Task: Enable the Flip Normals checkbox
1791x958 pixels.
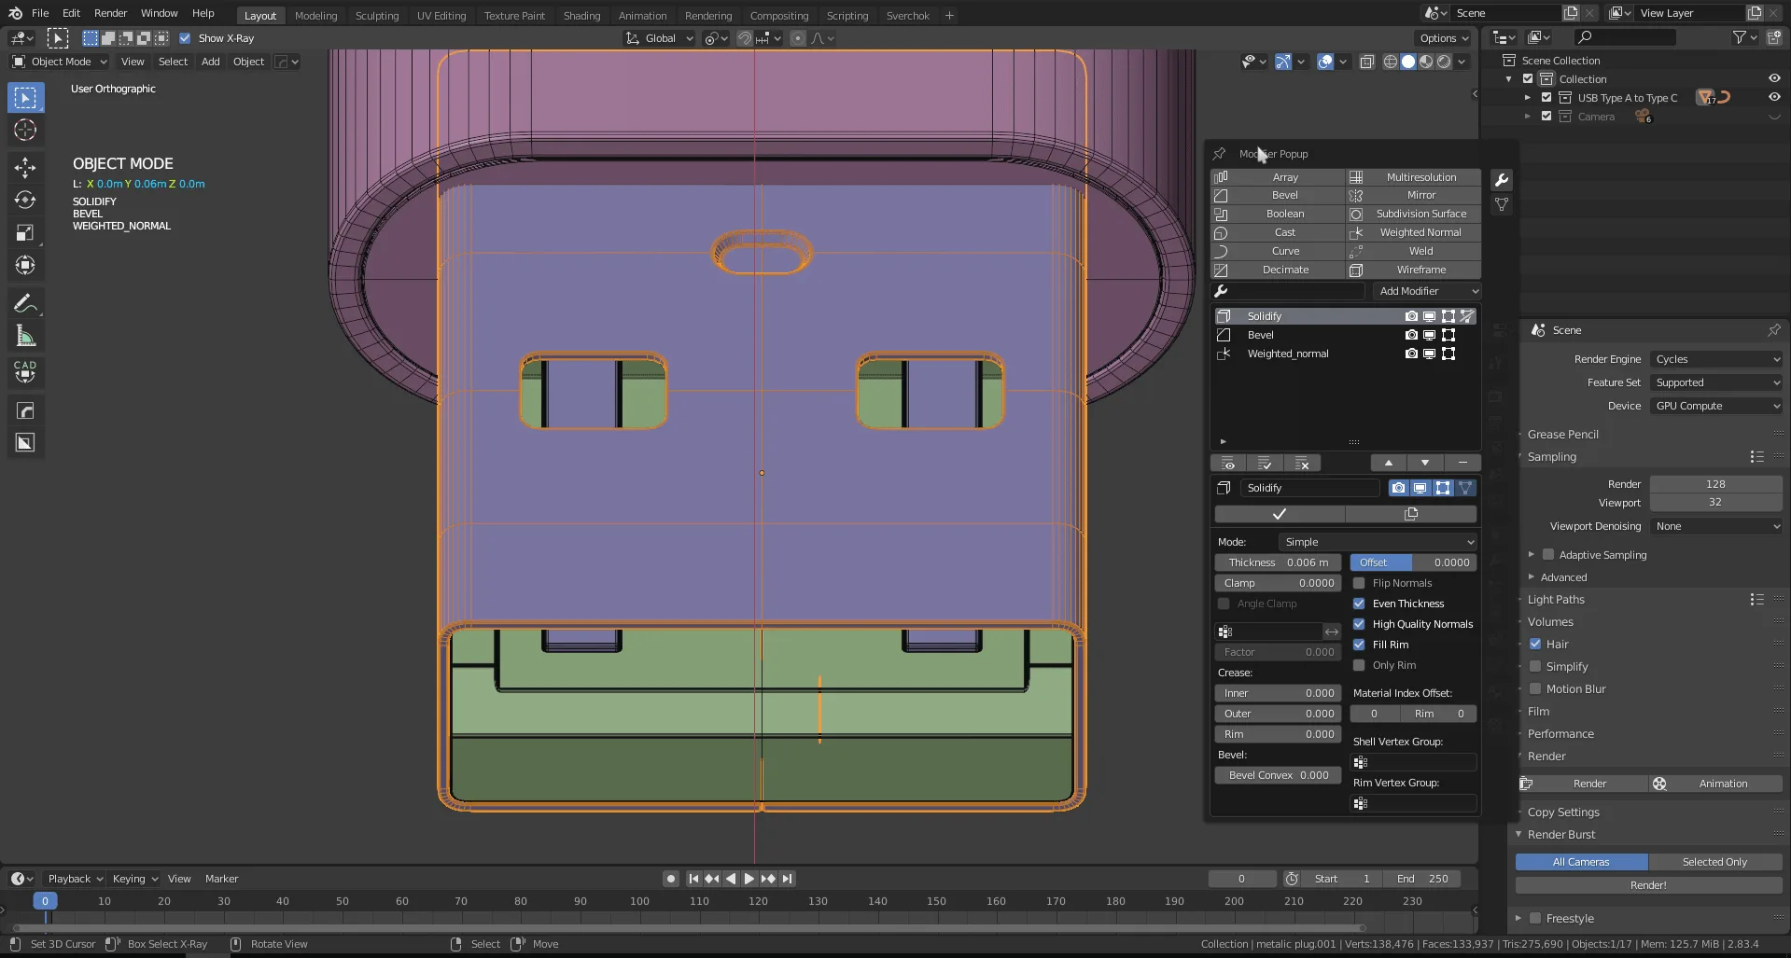Action: tap(1359, 583)
